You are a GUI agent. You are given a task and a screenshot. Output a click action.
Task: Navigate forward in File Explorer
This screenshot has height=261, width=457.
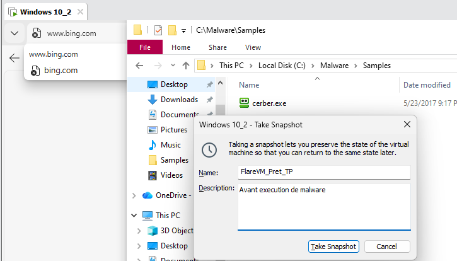point(158,66)
